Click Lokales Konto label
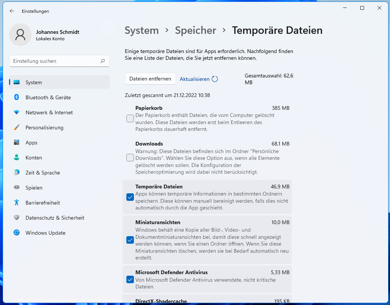Screen dimensions: 390x305 tap(50, 39)
